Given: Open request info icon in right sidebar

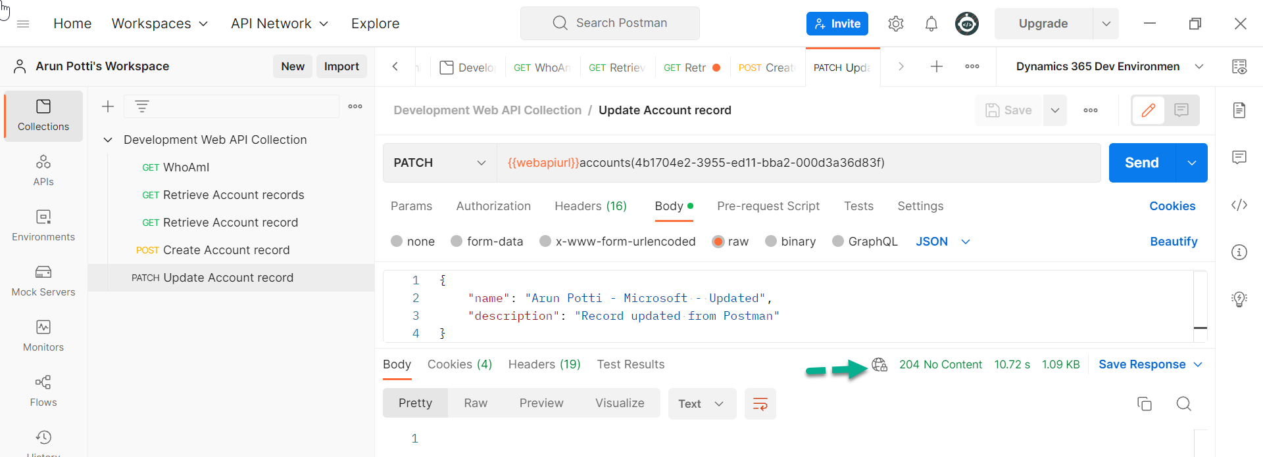Looking at the screenshot, I should pos(1239,252).
